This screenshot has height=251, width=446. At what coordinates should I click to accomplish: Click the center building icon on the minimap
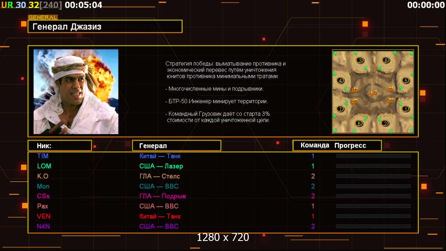coord(373,93)
